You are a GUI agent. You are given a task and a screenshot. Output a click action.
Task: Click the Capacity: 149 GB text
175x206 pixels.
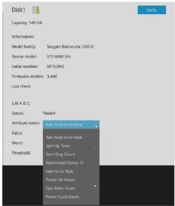(x=27, y=23)
